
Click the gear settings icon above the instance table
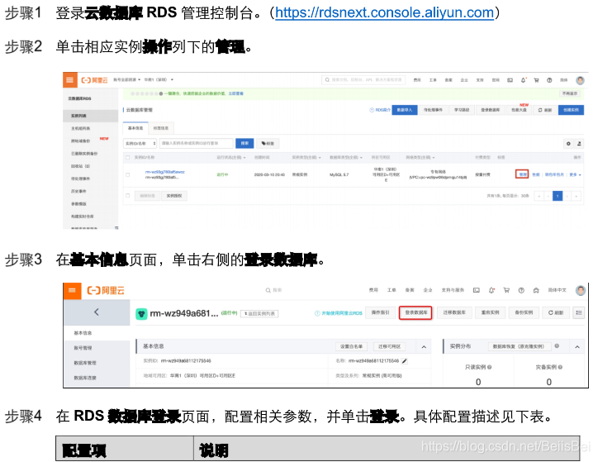568,144
